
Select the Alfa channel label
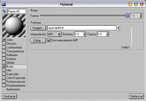tap(9, 70)
